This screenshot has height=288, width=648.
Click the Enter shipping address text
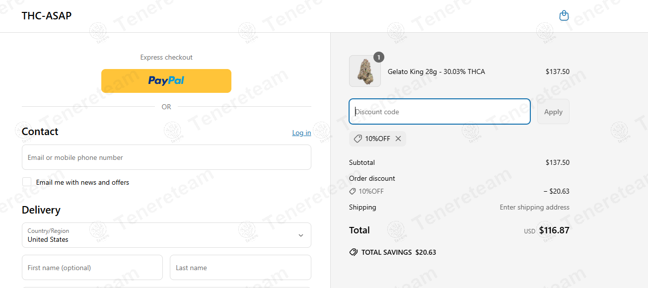coord(534,207)
